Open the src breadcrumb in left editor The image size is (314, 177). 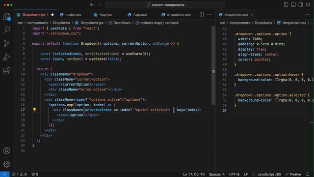[x=21, y=23]
